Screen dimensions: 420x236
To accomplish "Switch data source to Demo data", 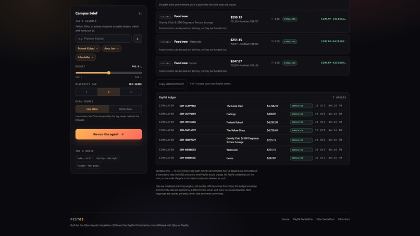I will (x=125, y=109).
